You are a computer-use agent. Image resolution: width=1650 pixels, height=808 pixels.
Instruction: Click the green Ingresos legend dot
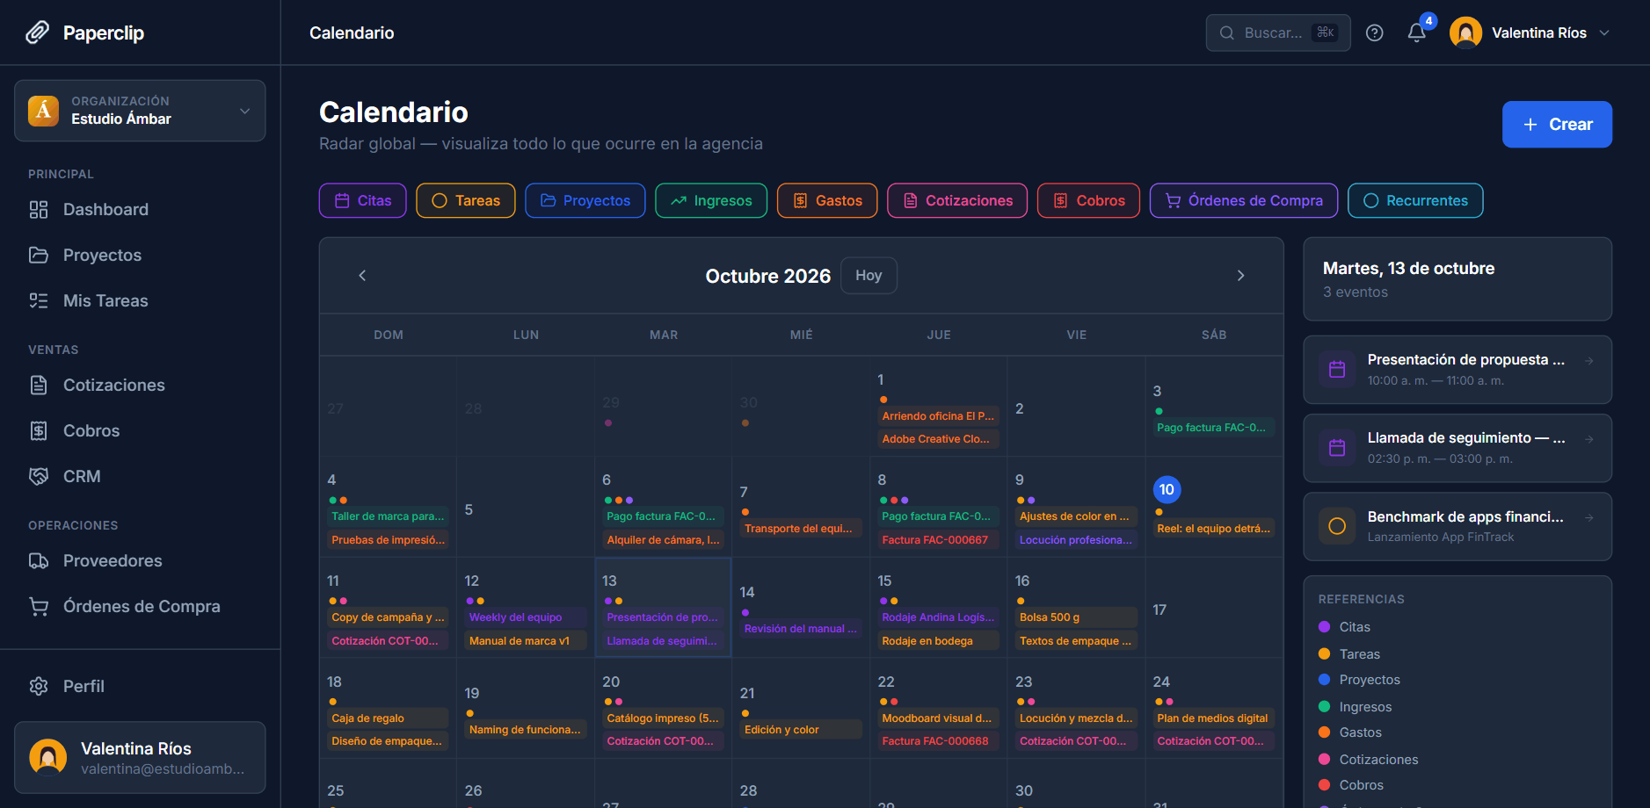tap(1324, 707)
